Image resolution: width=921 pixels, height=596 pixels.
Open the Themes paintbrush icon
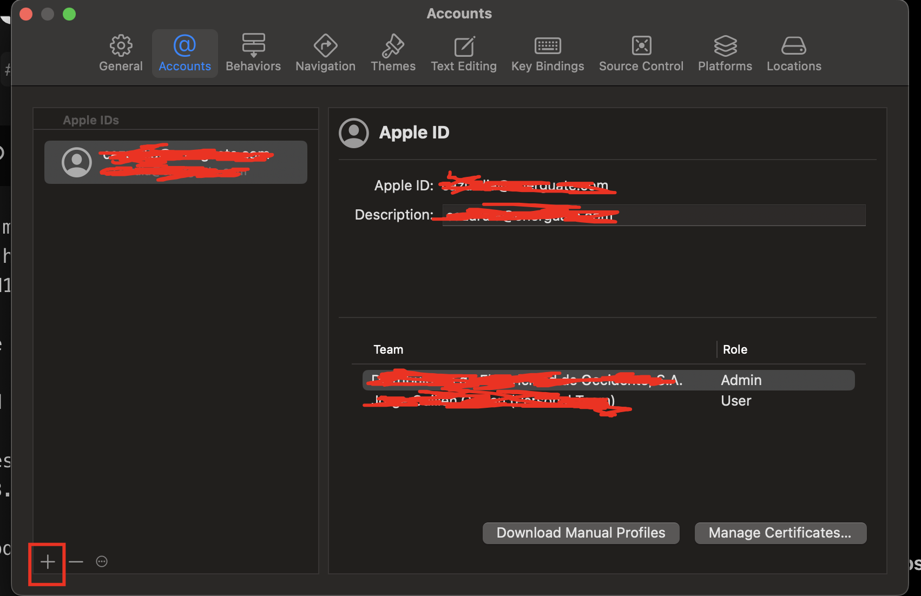tap(393, 54)
